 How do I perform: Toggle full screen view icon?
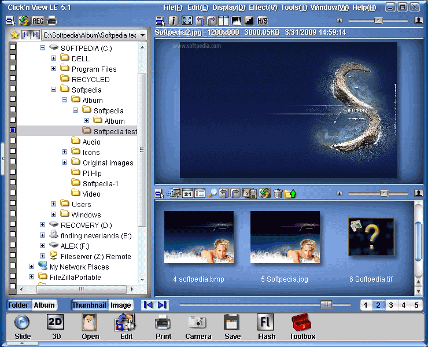(187, 21)
